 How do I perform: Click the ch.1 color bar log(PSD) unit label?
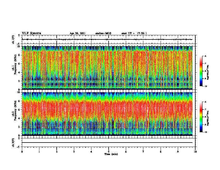click(x=208, y=72)
